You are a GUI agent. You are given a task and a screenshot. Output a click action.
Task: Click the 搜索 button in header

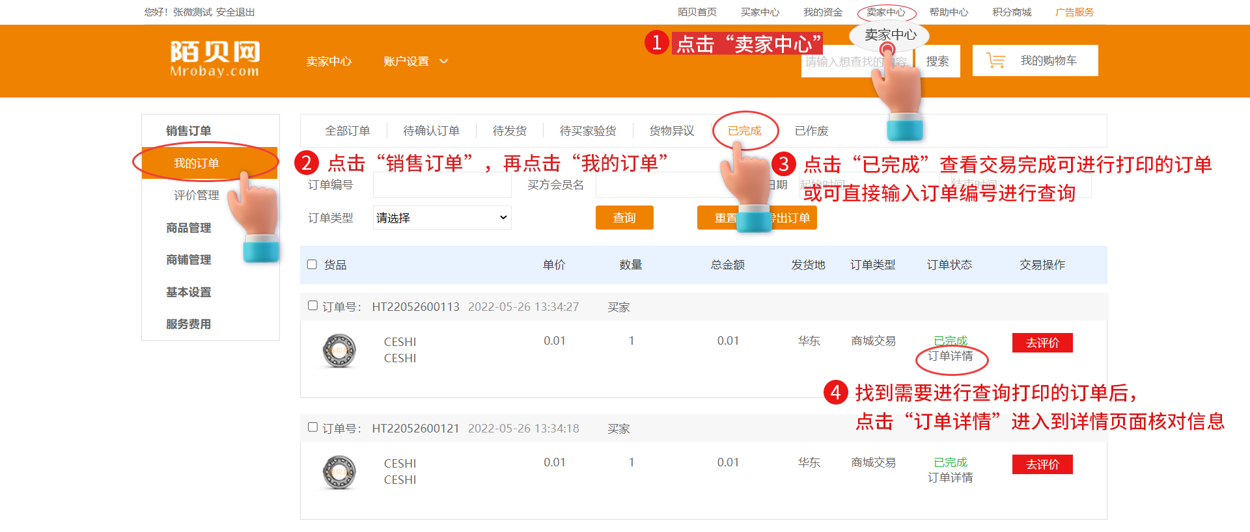tap(937, 61)
